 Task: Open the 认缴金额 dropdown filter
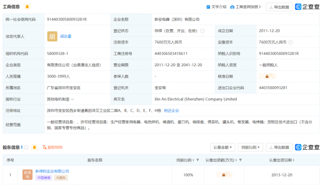(223, 147)
